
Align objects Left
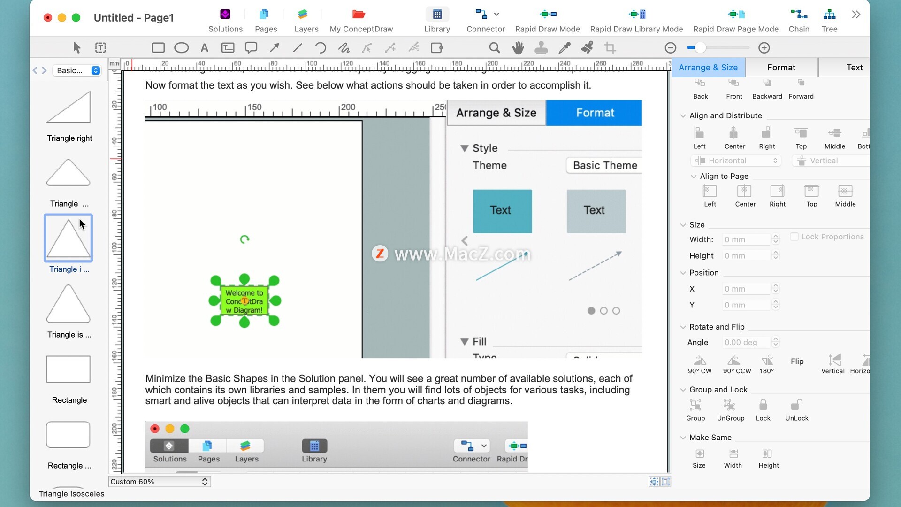[x=699, y=138]
